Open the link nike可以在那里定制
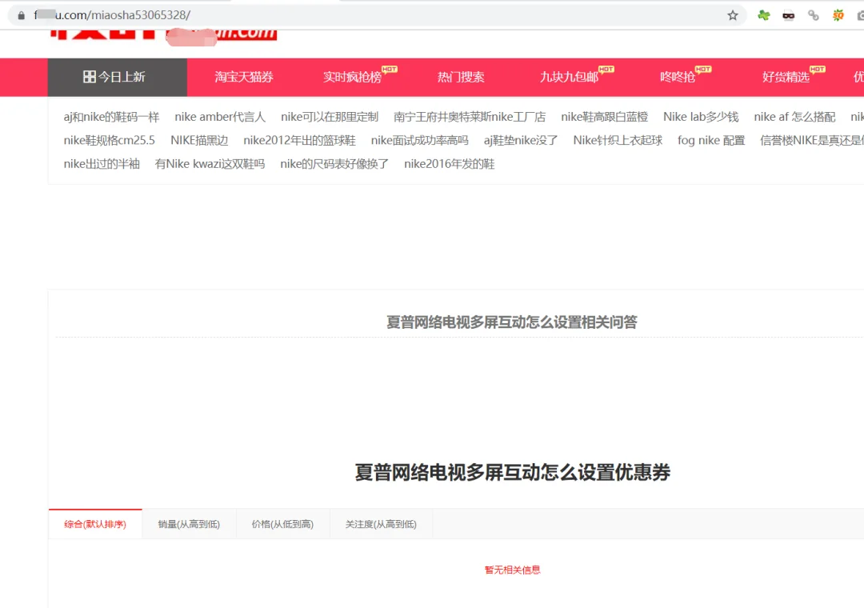This screenshot has width=864, height=608. point(330,117)
